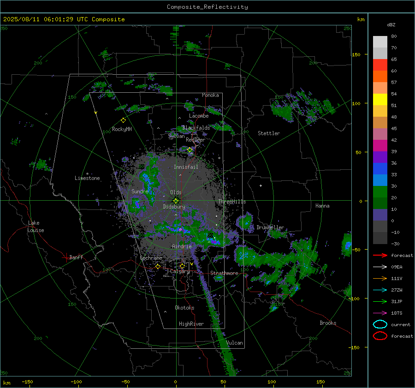
Task: Click the yellow 54 dBZ color swatch
Action: [380, 99]
